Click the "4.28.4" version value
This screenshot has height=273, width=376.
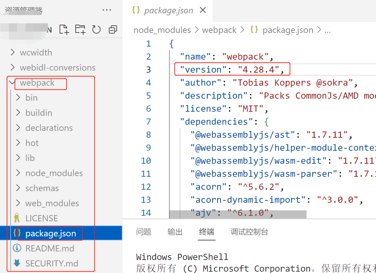pos(259,70)
